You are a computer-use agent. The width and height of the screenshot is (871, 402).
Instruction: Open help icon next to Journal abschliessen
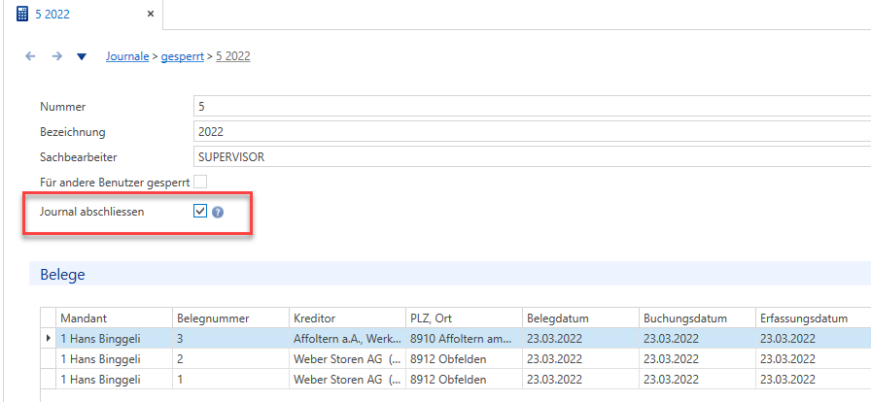click(x=218, y=212)
